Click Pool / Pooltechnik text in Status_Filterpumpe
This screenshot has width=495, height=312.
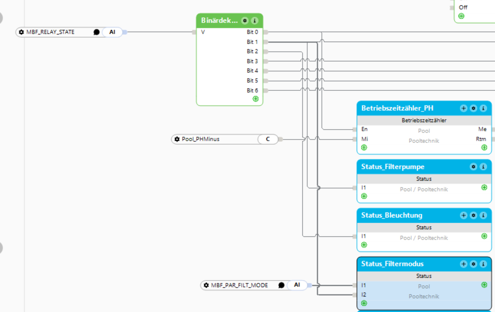pyautogui.click(x=424, y=190)
